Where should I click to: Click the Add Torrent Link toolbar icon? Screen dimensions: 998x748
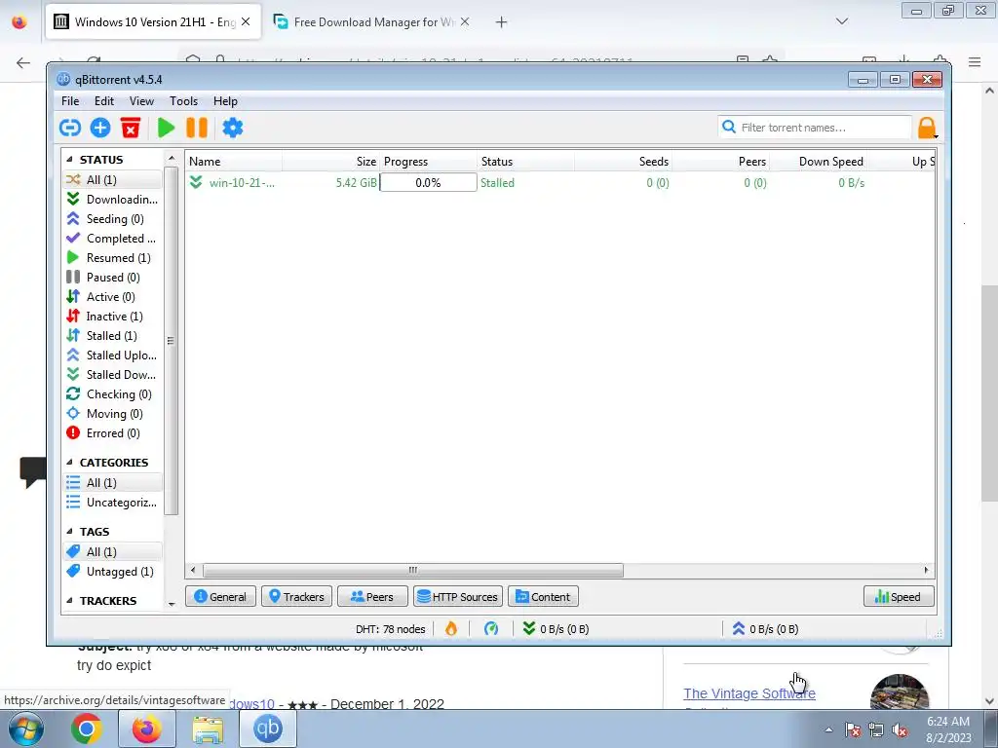click(x=70, y=128)
